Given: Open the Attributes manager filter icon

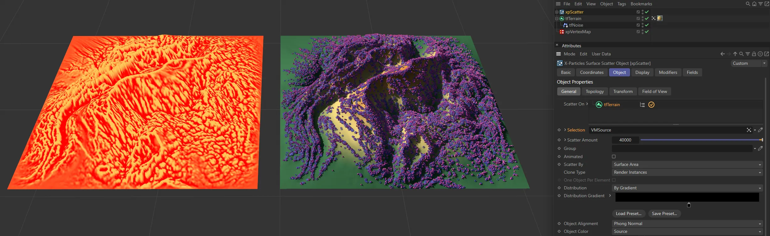Looking at the screenshot, I should coord(748,54).
